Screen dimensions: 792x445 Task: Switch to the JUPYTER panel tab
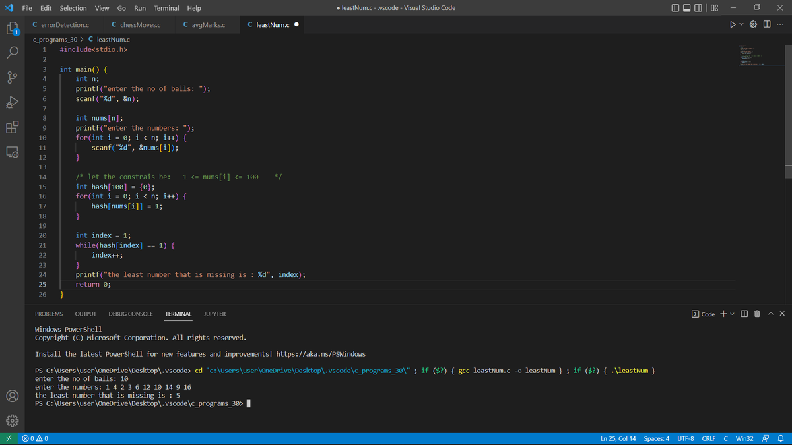(x=214, y=314)
